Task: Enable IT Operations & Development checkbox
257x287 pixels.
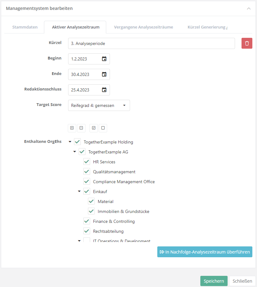Action: 87,241
